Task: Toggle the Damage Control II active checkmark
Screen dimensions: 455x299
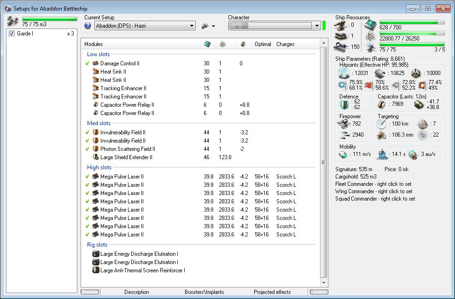Action: [87, 63]
